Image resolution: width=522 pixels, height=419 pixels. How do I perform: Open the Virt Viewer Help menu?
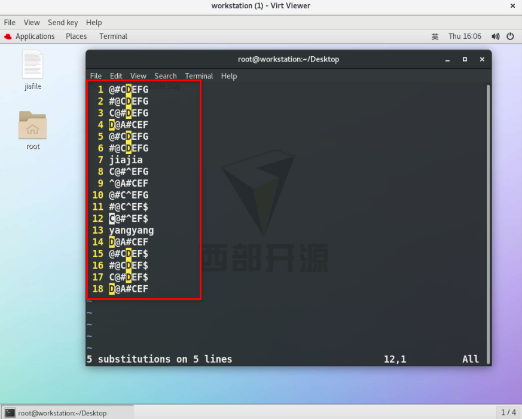[x=94, y=22]
